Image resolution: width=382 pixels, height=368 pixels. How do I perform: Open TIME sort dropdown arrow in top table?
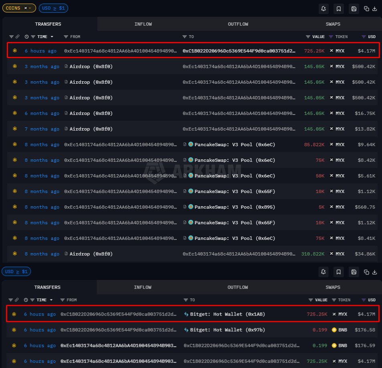click(x=52, y=37)
